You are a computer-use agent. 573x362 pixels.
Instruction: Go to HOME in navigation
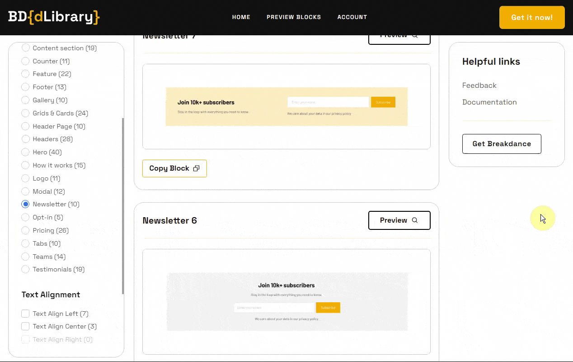[241, 17]
